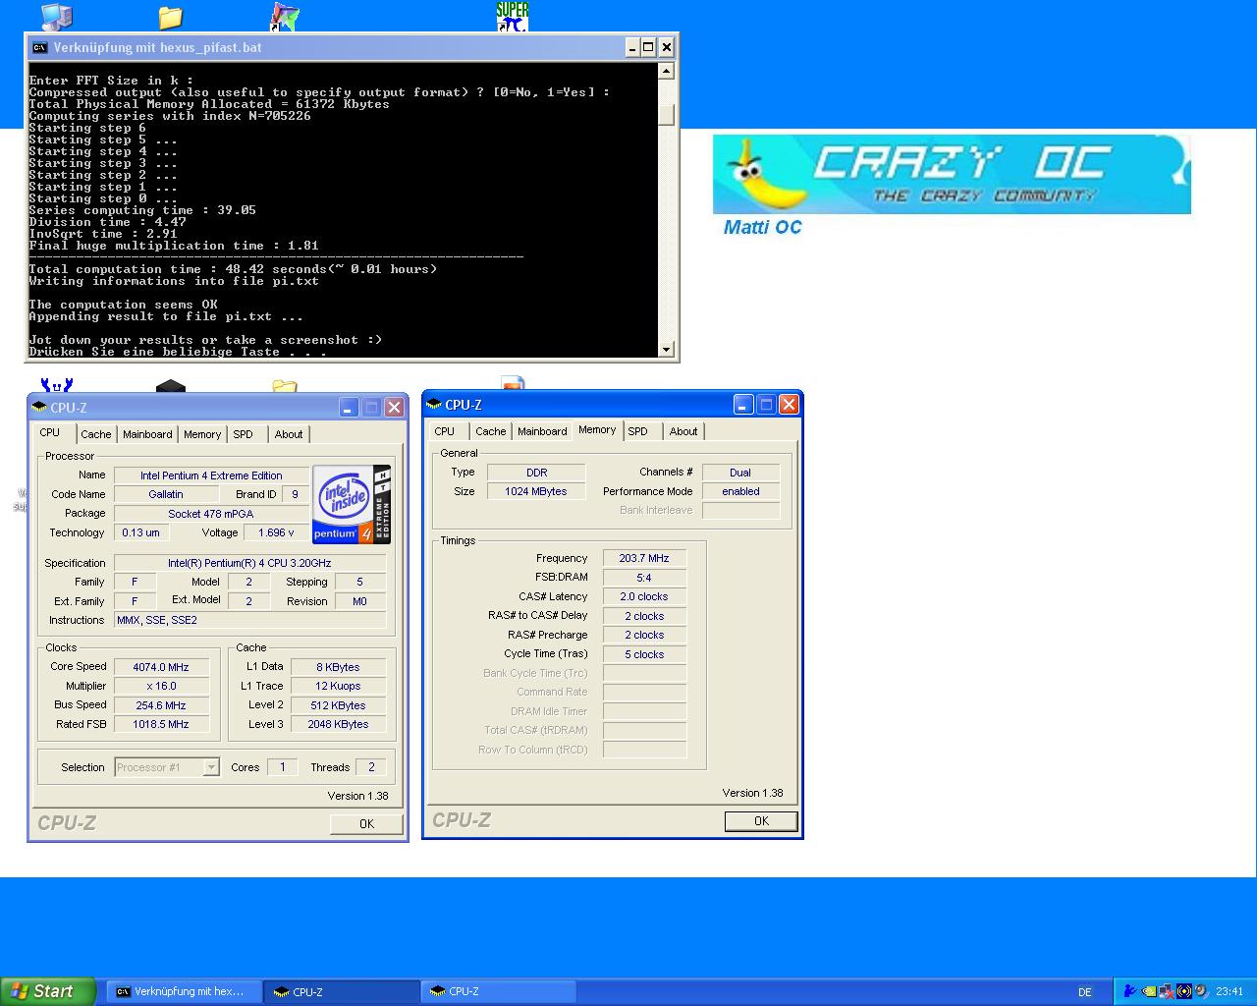Screen dimensions: 1257x1006
Task: Click OK in the right CPU-Z Memory window
Action: [x=761, y=821]
